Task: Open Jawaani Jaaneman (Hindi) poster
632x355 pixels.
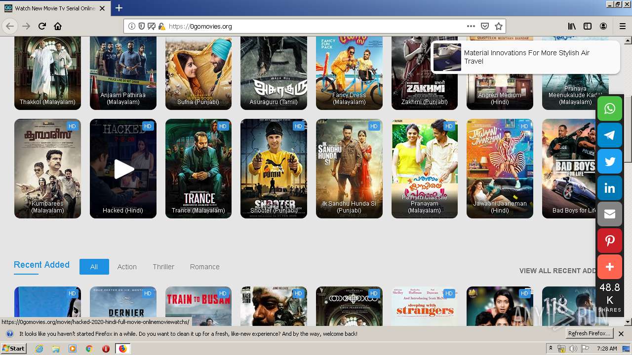Action: tap(500, 169)
